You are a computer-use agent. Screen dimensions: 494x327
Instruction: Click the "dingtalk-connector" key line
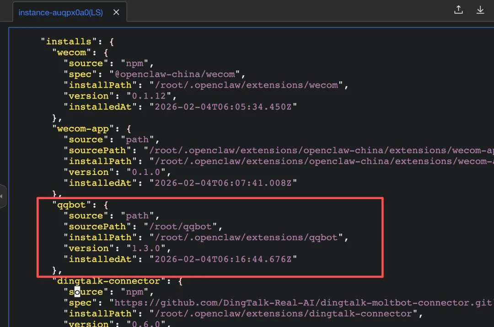click(x=117, y=281)
